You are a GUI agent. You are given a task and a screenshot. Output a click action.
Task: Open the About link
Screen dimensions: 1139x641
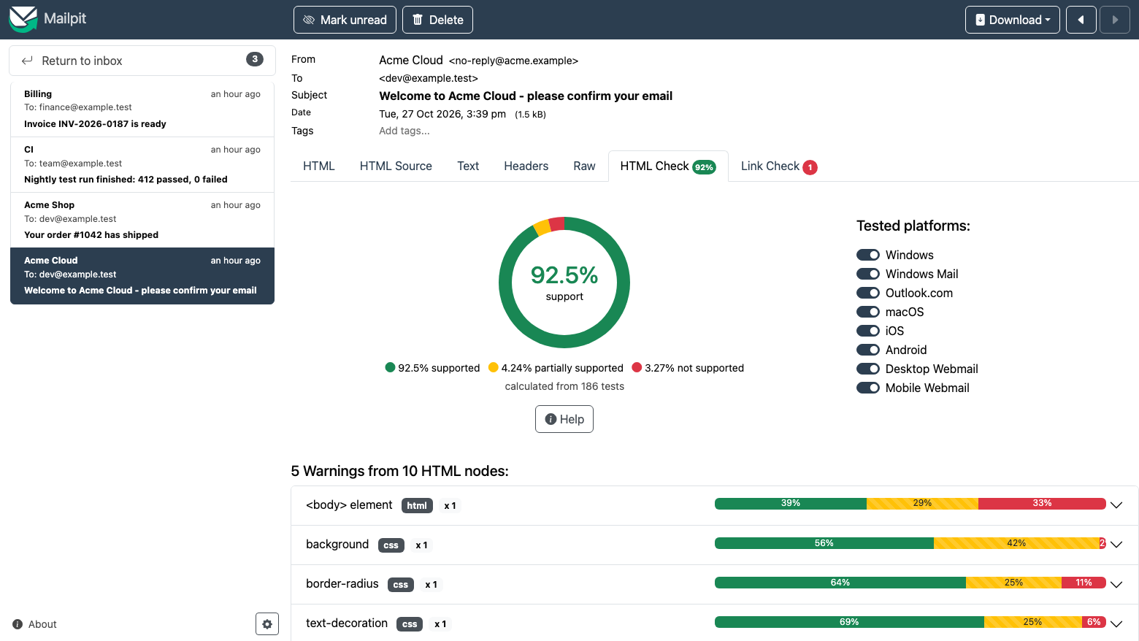[x=34, y=624]
